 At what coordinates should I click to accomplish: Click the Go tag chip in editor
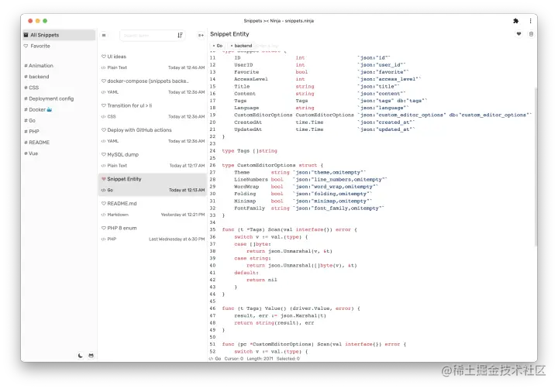tap(218, 46)
